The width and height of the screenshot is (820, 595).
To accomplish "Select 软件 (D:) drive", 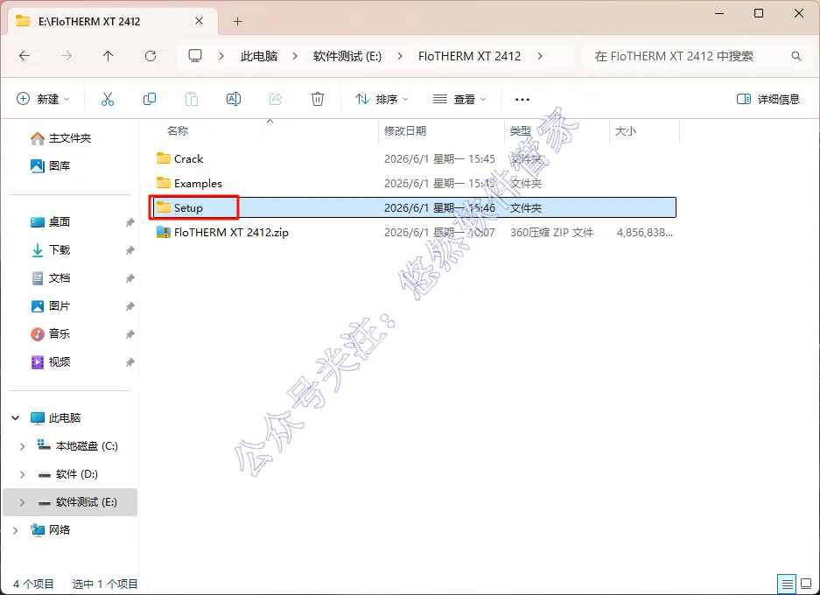I will click(x=68, y=474).
